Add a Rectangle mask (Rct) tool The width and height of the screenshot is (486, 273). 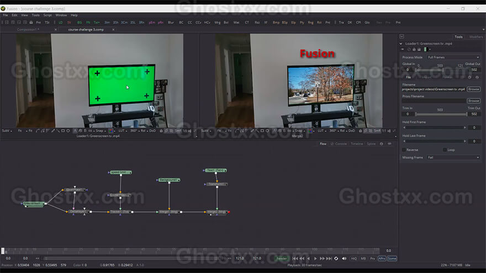click(319, 23)
